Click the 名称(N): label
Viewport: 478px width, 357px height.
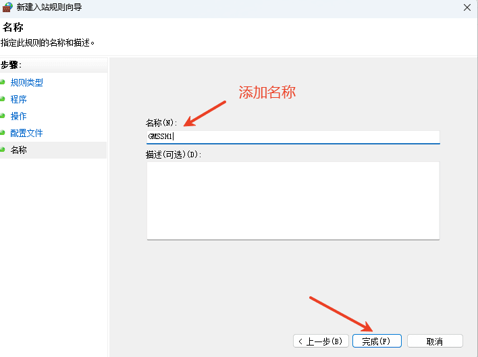(161, 123)
